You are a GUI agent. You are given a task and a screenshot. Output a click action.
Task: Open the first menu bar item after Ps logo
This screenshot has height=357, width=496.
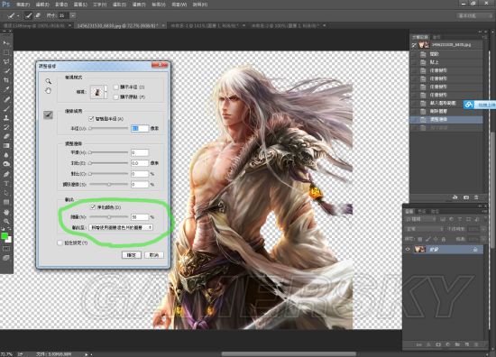[x=23, y=5]
